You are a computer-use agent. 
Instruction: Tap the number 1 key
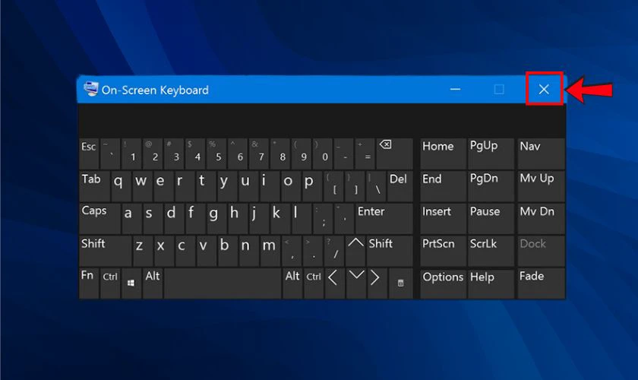(x=131, y=154)
